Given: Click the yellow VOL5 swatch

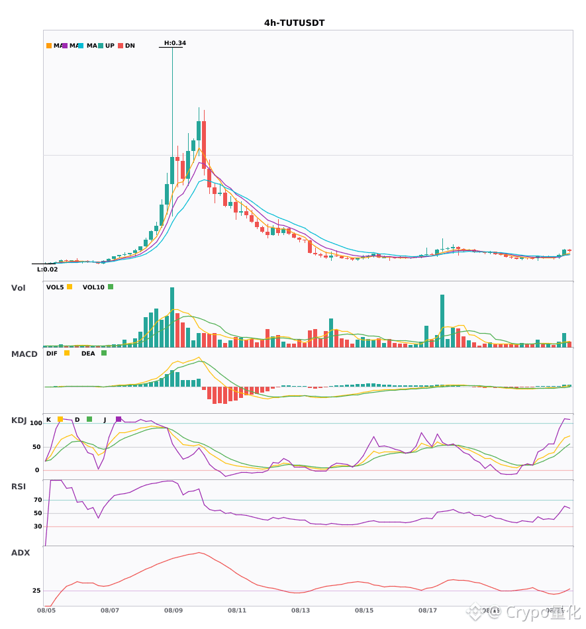Looking at the screenshot, I should click(70, 287).
